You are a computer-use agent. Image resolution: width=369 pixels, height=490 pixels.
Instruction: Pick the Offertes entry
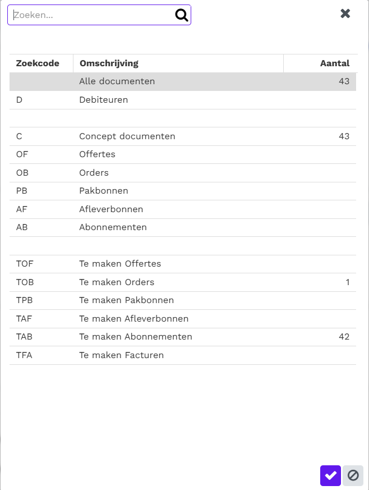coord(183,154)
